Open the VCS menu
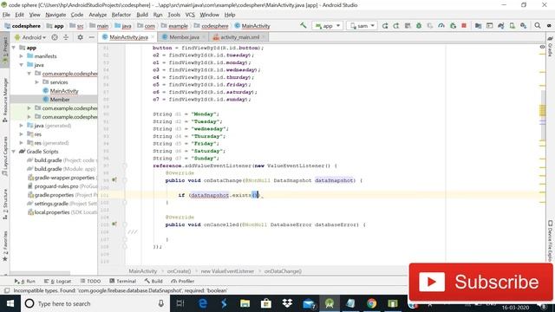 (x=190, y=15)
